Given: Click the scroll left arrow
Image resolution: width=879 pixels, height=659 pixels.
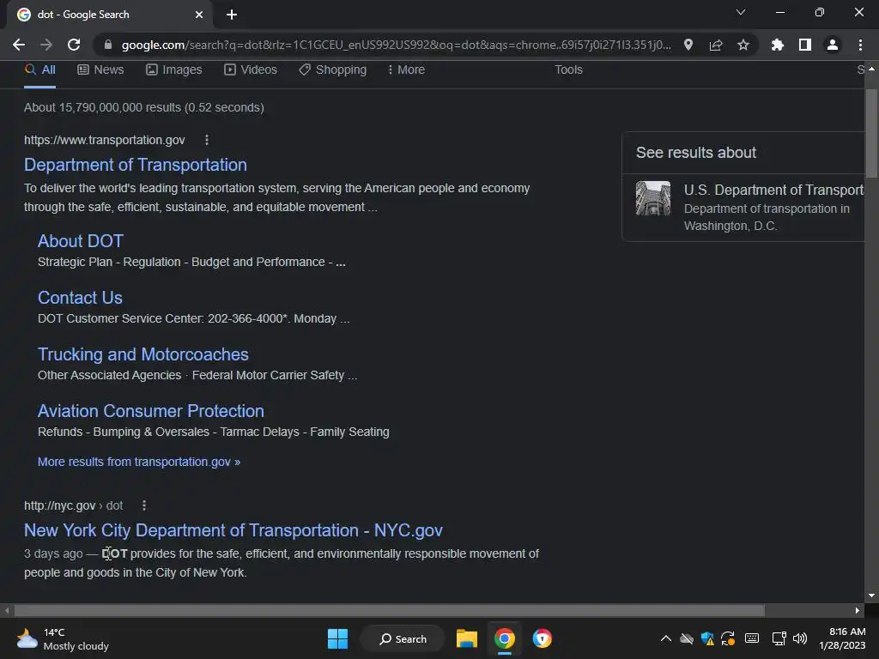Looking at the screenshot, I should tap(7, 610).
